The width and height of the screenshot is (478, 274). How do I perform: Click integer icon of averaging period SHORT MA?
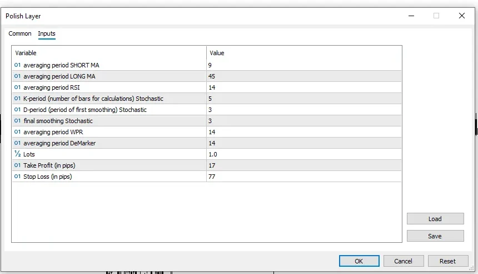point(17,65)
